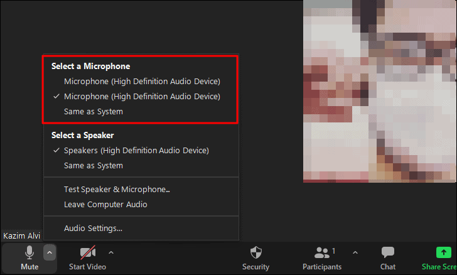Select the checked Microphone (High Definition Audio Device)

(x=141, y=97)
